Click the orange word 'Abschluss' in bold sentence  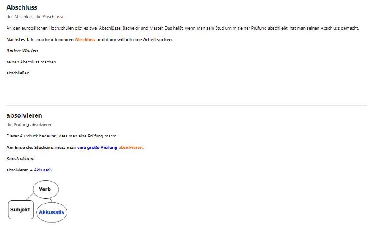[85, 40]
